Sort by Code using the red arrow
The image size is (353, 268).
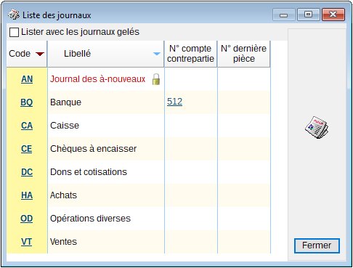click(x=40, y=54)
